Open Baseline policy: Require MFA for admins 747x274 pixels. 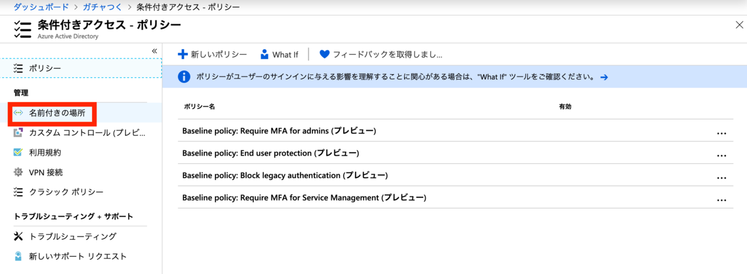[x=279, y=131]
